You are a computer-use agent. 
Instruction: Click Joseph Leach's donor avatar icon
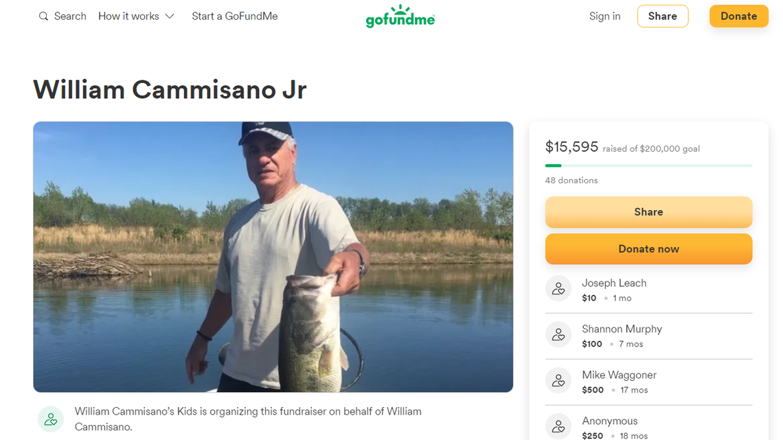558,289
